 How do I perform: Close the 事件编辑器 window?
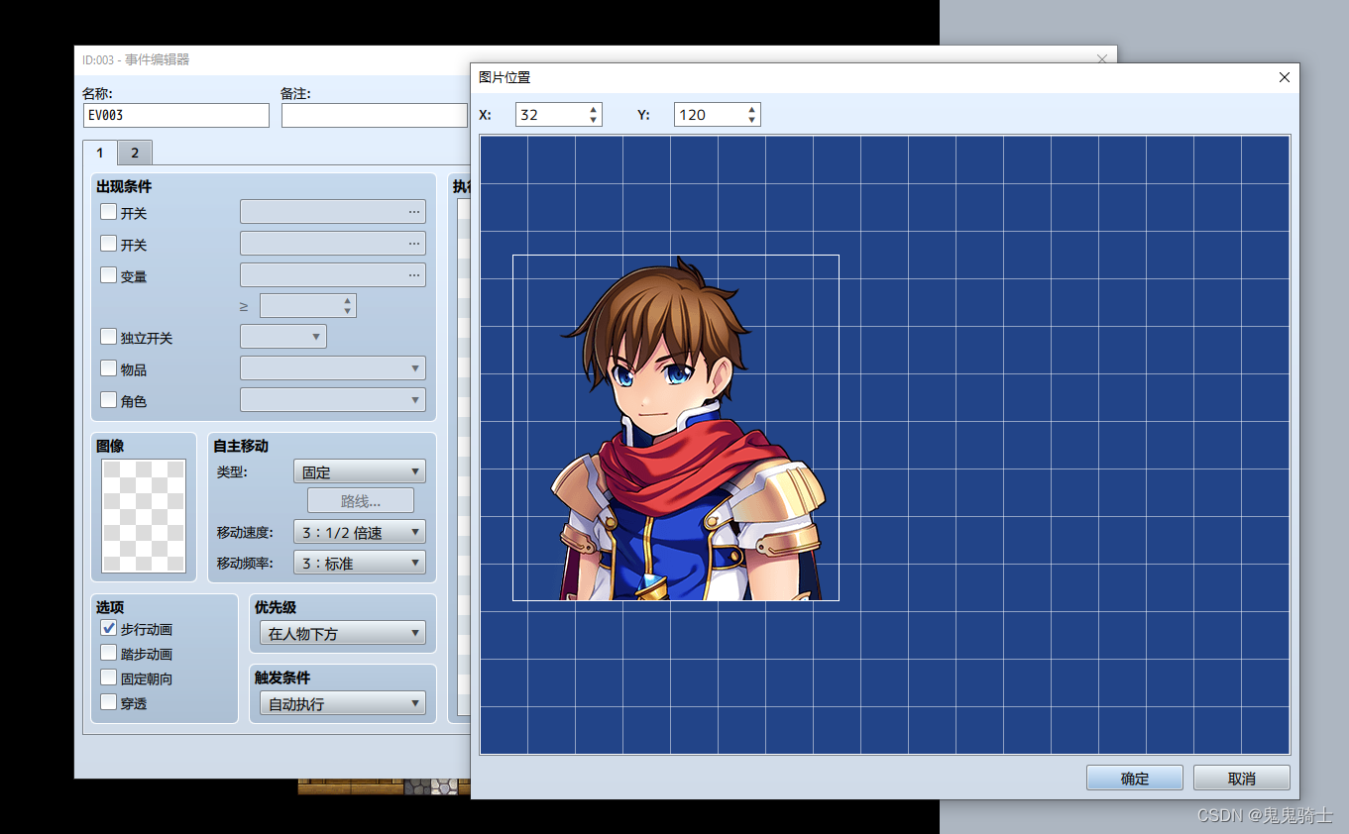[x=1102, y=59]
